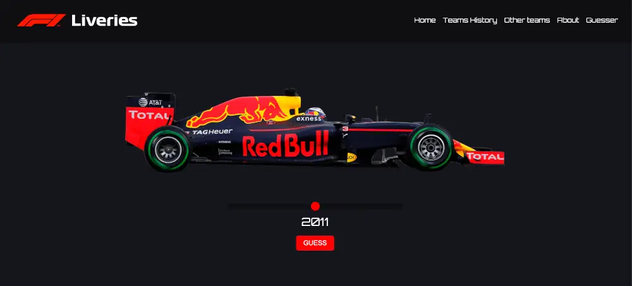Image resolution: width=632 pixels, height=286 pixels.
Task: Click the TOTAL logo on rear wing endplate
Action: (x=149, y=115)
